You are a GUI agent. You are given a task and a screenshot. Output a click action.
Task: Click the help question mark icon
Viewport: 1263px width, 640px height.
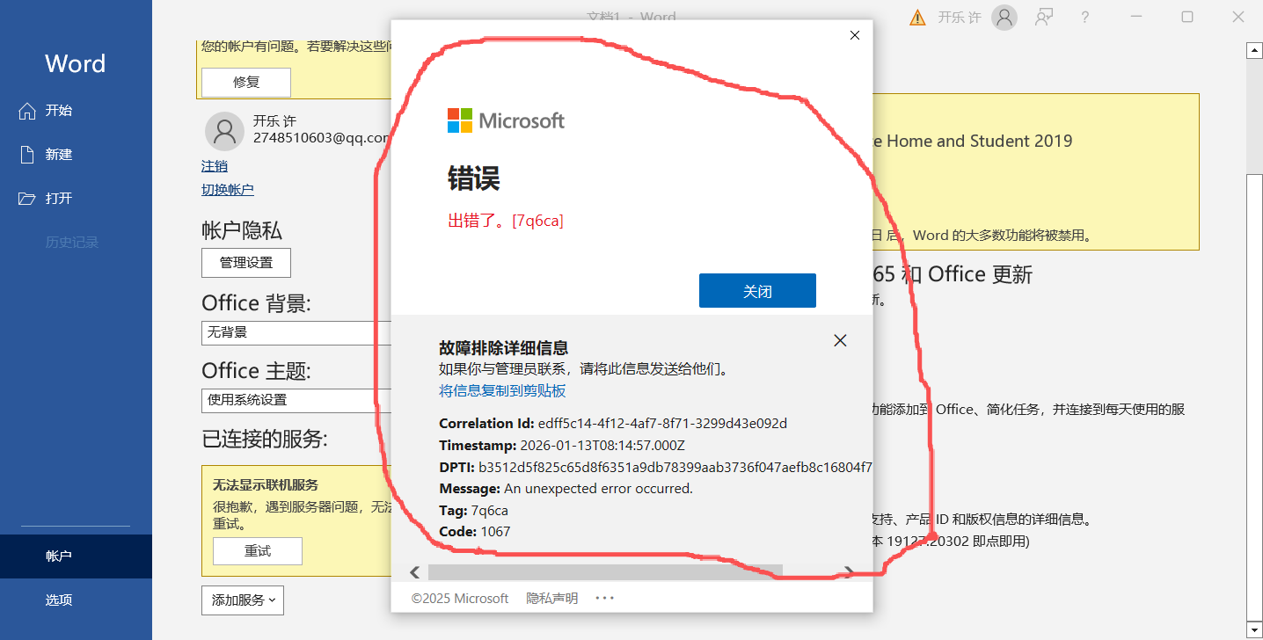point(1084,17)
